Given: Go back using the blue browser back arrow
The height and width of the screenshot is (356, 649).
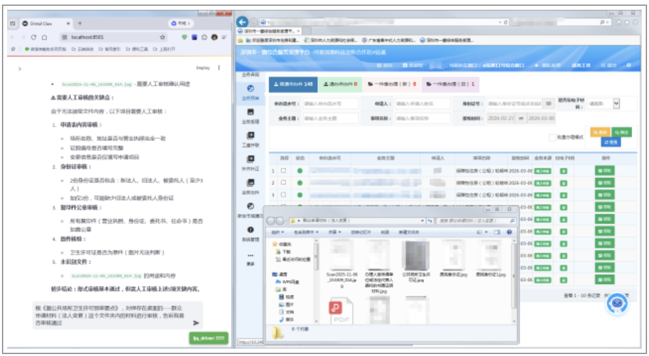Looking at the screenshot, I should (243, 22).
